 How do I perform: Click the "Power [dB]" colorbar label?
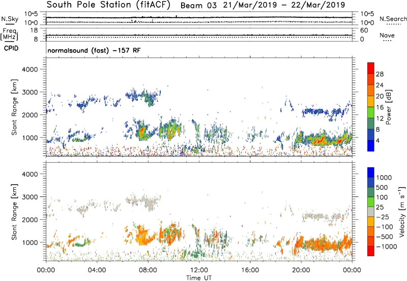click(x=388, y=107)
